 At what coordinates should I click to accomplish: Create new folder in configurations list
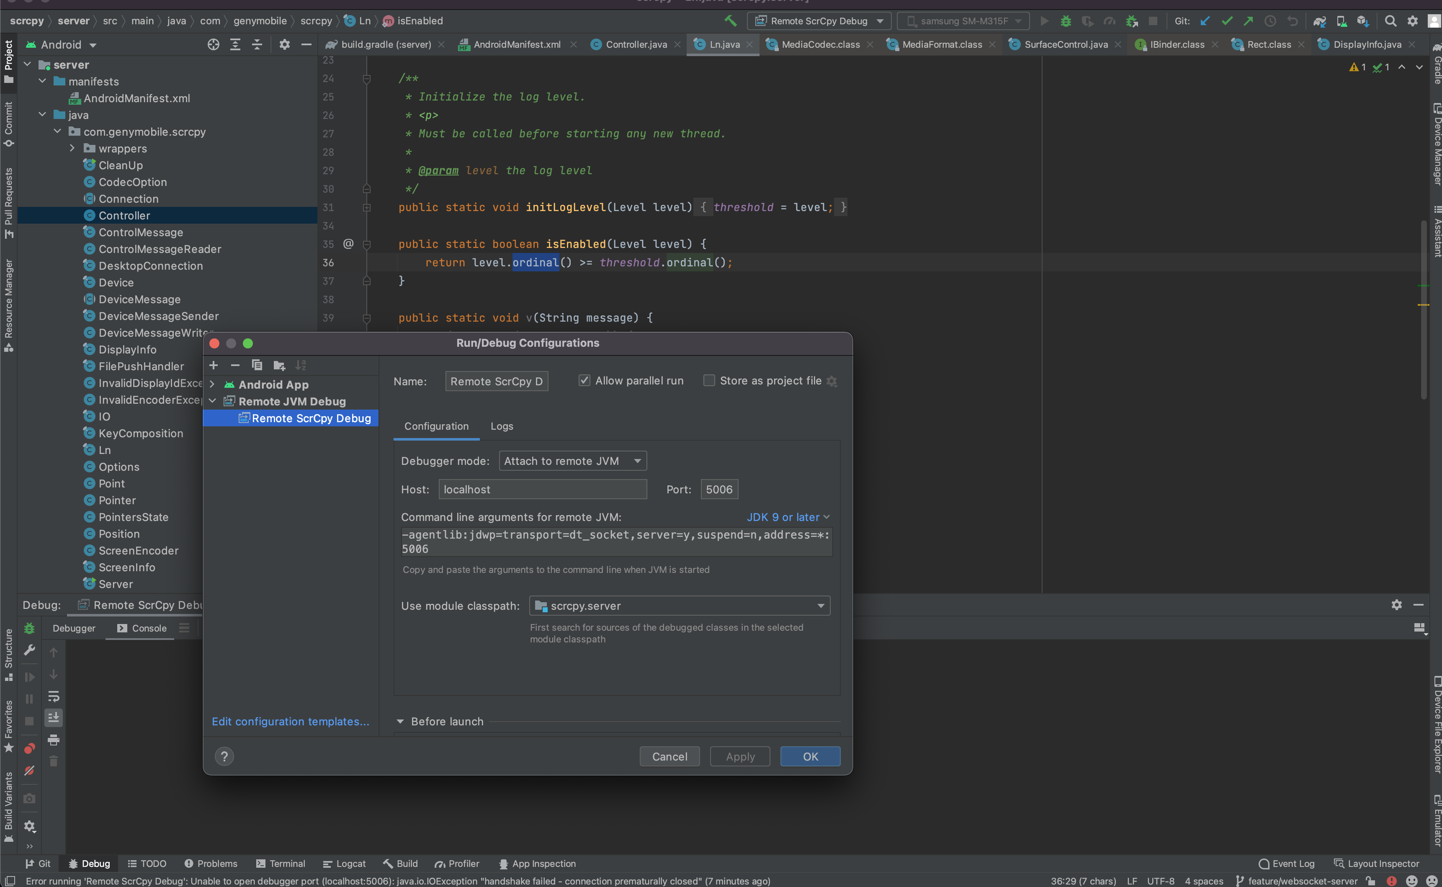click(279, 365)
